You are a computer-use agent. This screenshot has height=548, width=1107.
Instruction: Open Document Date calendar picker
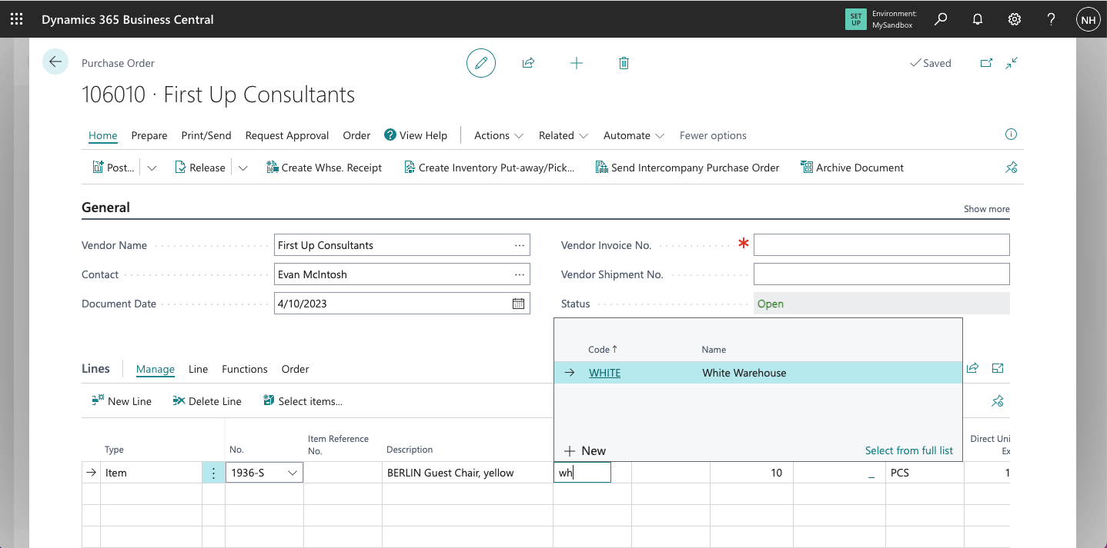[519, 304]
